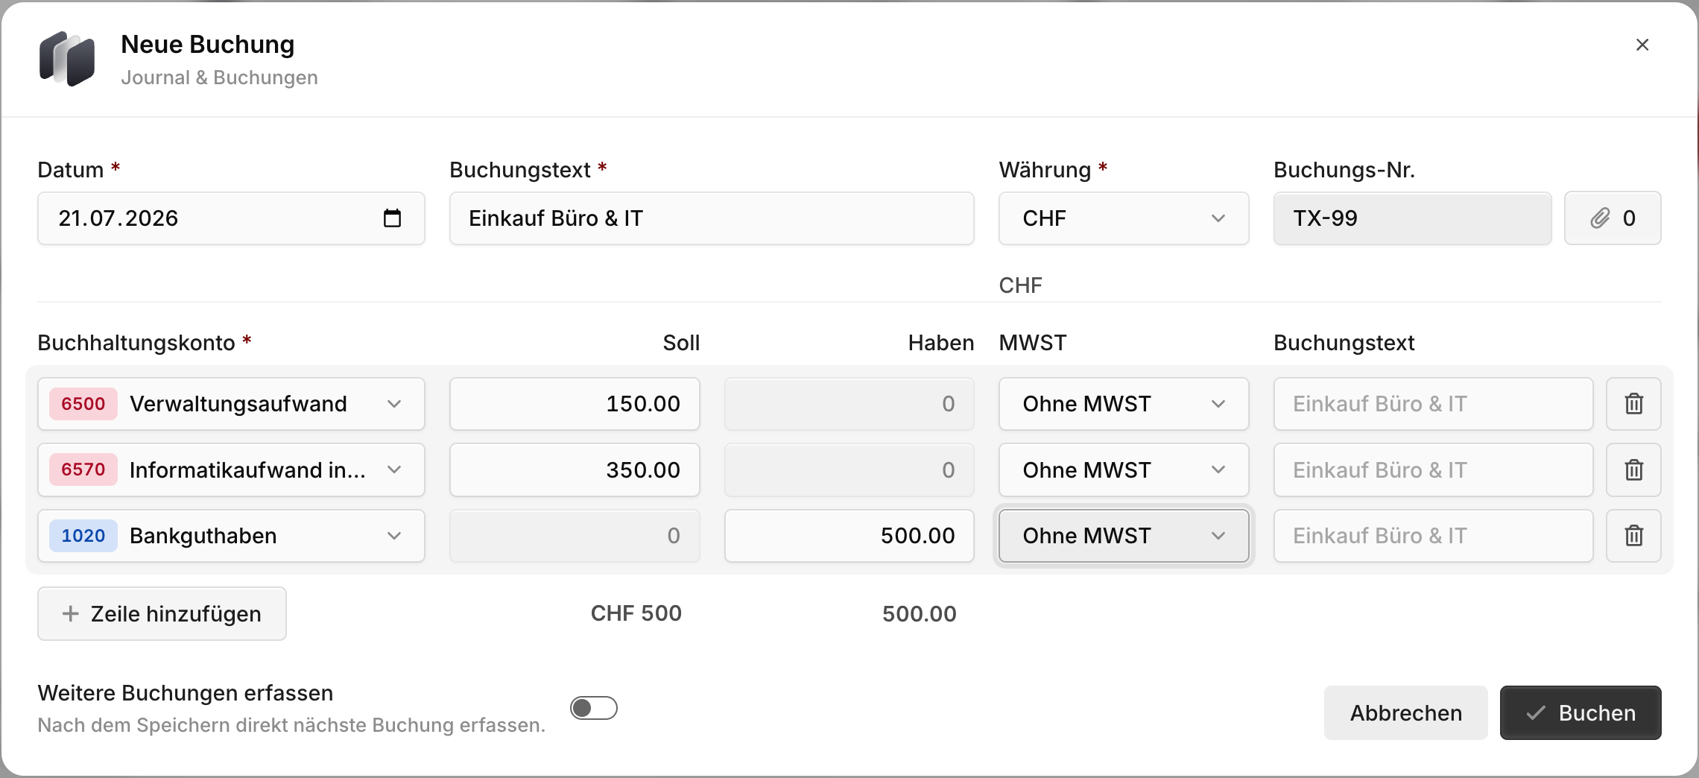Click the 500.00 Haben total
Viewport: 1699px width, 778px height.
[919, 614]
